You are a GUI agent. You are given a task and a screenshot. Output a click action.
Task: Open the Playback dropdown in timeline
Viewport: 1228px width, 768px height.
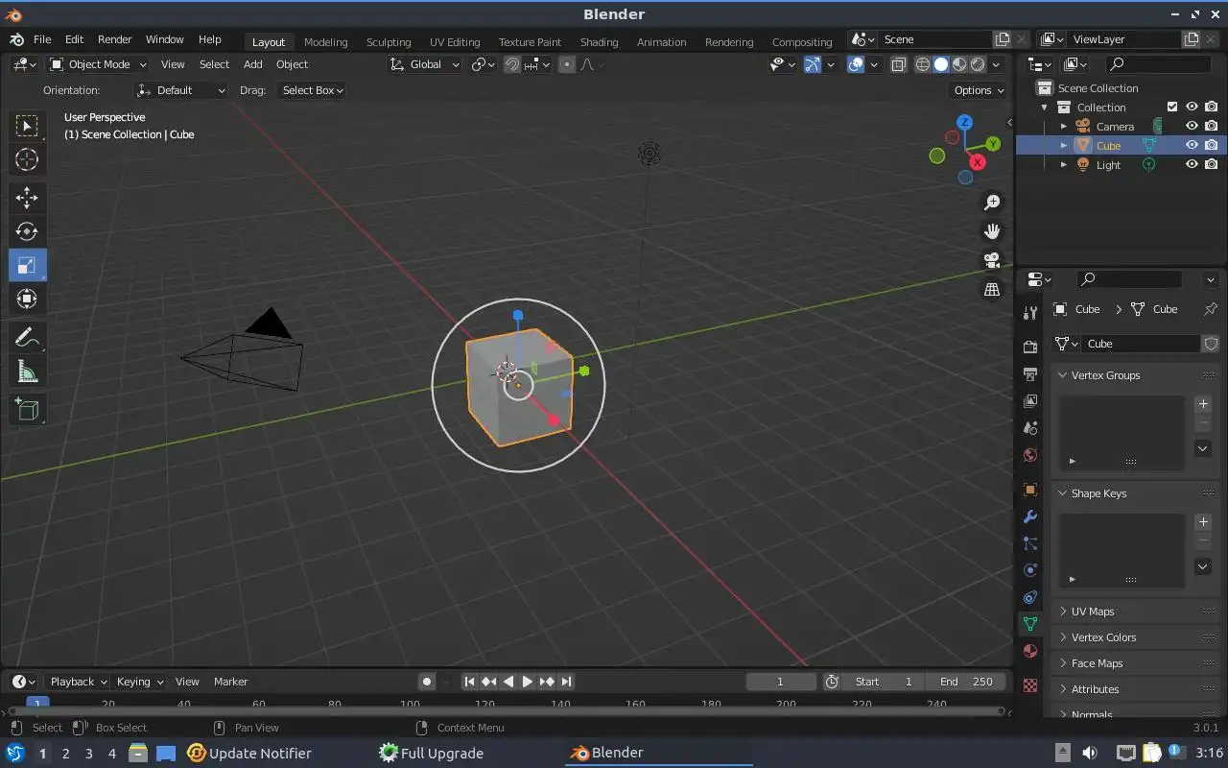[x=78, y=682]
